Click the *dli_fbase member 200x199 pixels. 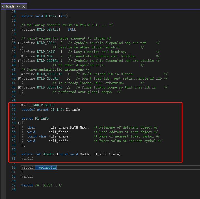tap(59, 132)
